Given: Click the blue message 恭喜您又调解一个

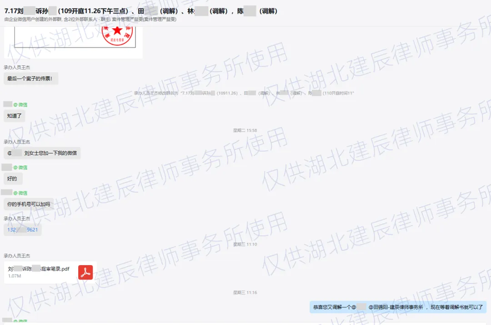Looking at the screenshot, I should pos(398,307).
